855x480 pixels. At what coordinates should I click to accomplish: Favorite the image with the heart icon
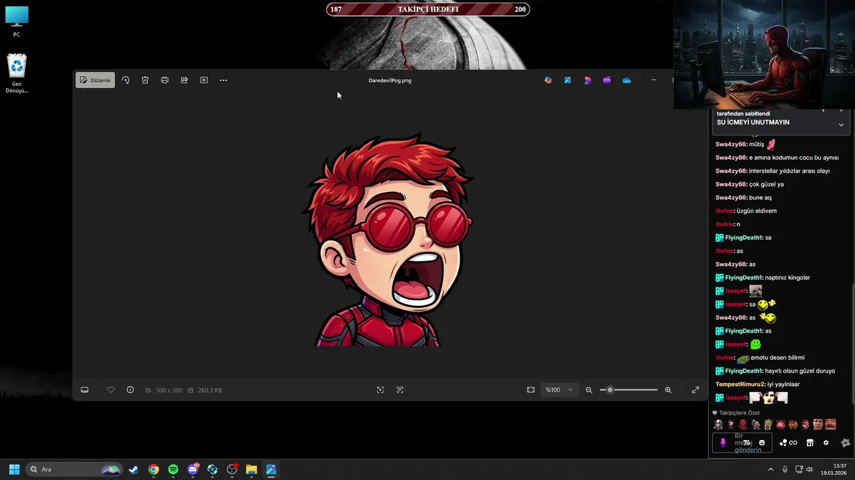click(x=111, y=390)
